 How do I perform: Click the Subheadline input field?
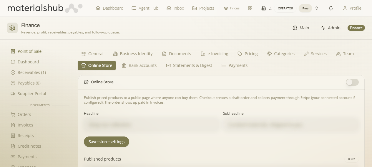291,125
